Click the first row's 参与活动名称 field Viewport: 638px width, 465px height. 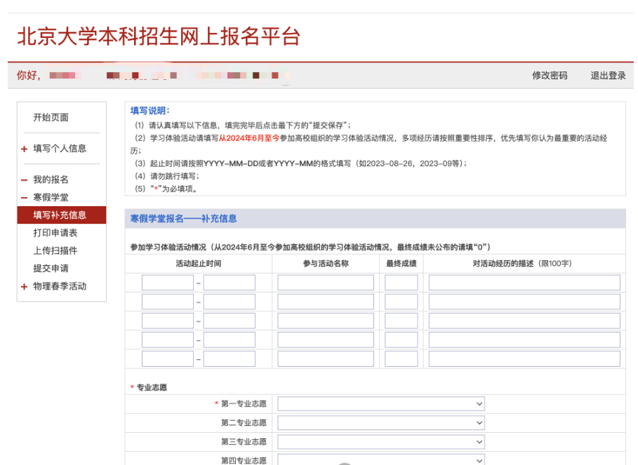[x=326, y=283]
